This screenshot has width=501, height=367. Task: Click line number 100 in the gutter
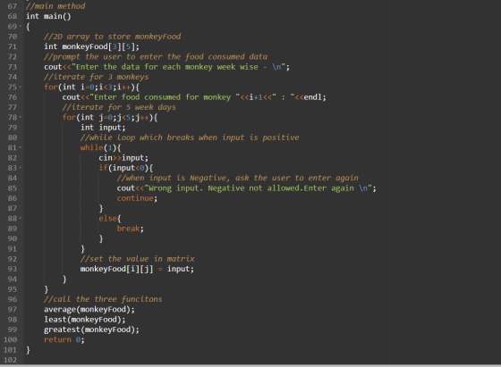[10, 340]
